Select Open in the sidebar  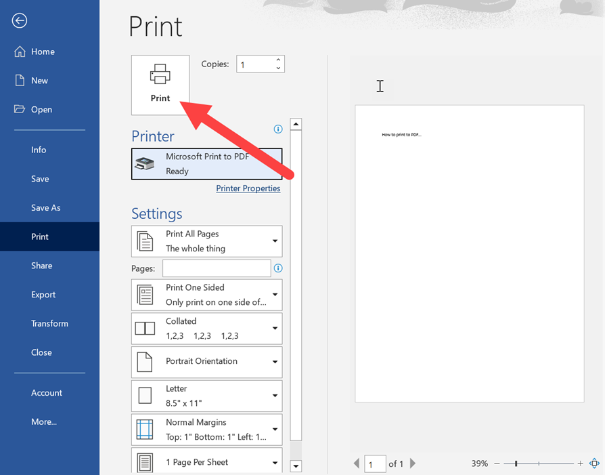49,109
